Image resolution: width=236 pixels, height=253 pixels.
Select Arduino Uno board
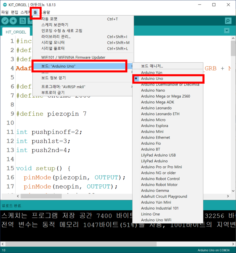168,78
